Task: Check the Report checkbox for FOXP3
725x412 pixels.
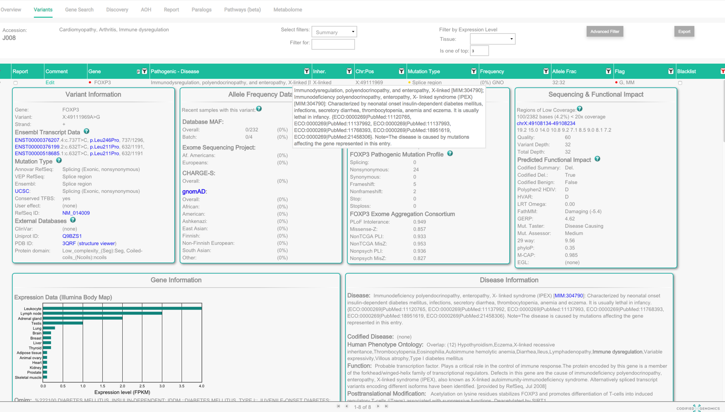Action: 16,83
